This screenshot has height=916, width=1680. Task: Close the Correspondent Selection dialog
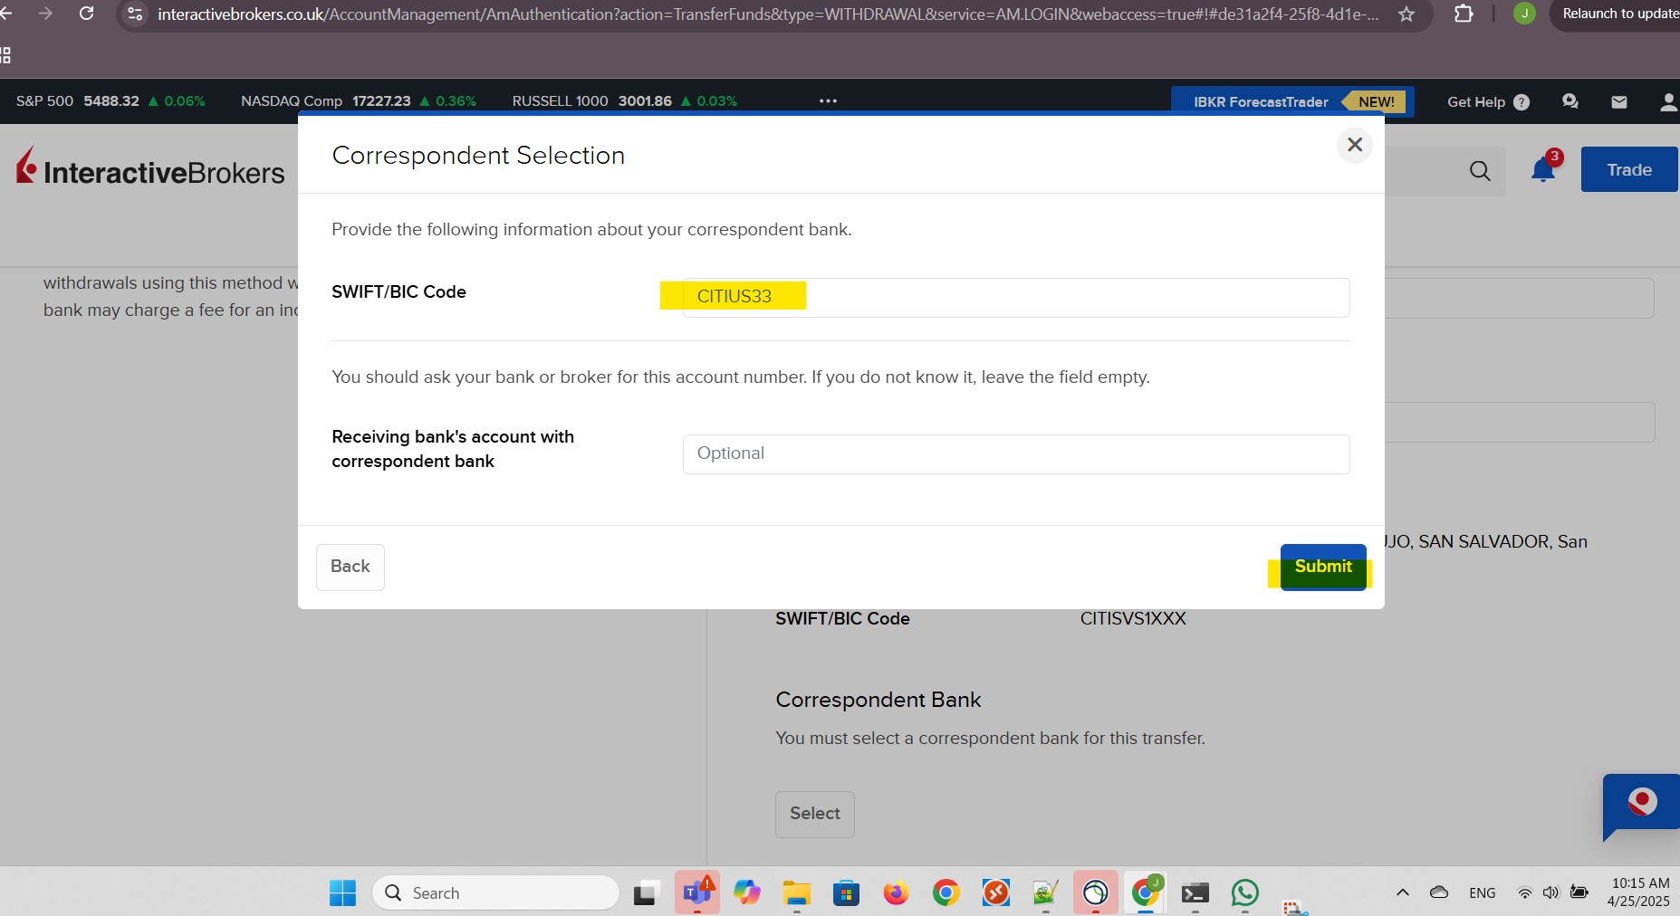coord(1354,145)
